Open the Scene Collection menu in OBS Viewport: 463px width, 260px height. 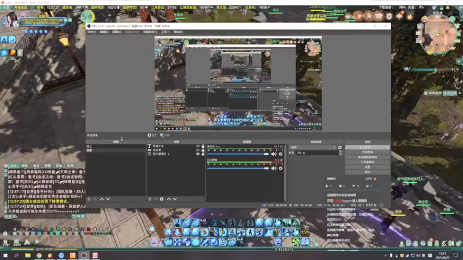(x=150, y=32)
